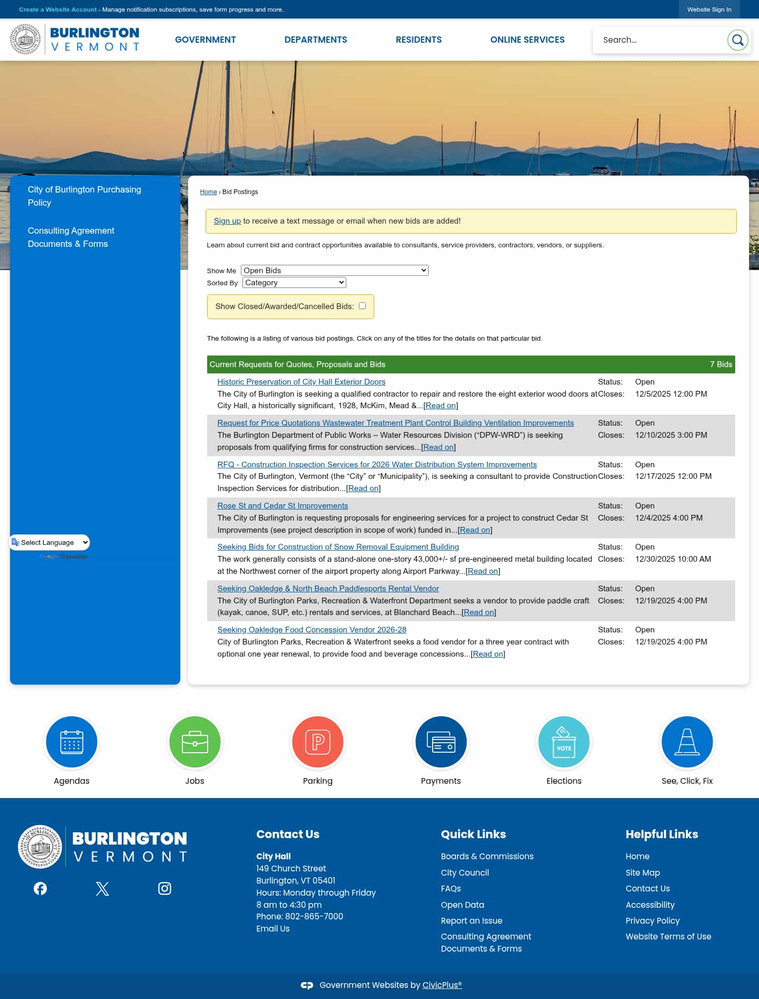759x999 pixels.
Task: Click Sign up link for bid notifications
Action: (227, 221)
